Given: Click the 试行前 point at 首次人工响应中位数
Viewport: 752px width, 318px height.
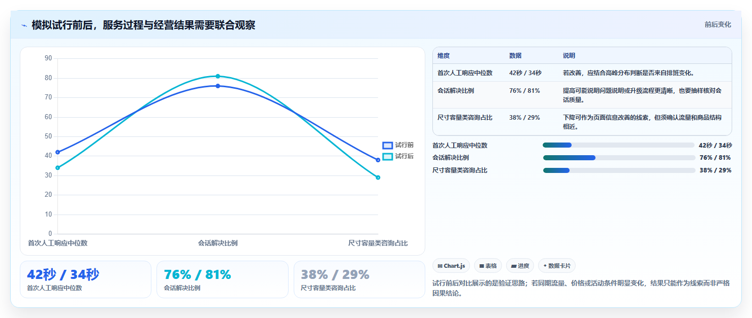Looking at the screenshot, I should 58,152.
